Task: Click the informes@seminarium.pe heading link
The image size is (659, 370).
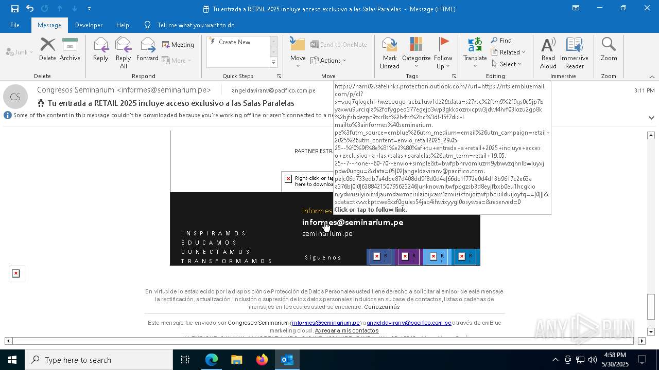Action: pos(353,223)
